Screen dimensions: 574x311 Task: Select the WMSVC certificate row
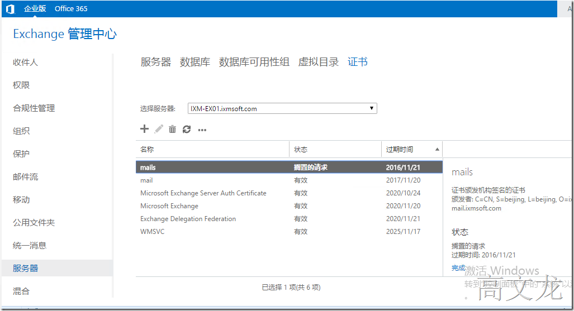(x=289, y=231)
